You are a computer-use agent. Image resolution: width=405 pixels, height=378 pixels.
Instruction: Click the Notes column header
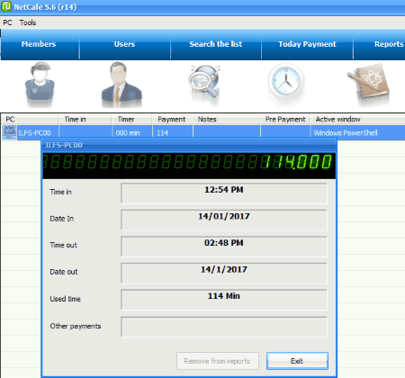[226, 120]
